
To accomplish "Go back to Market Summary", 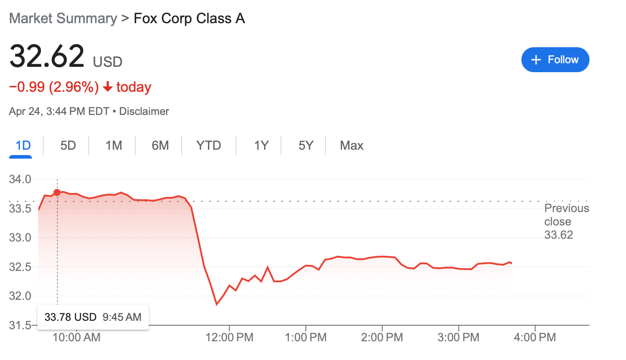I will tap(63, 18).
